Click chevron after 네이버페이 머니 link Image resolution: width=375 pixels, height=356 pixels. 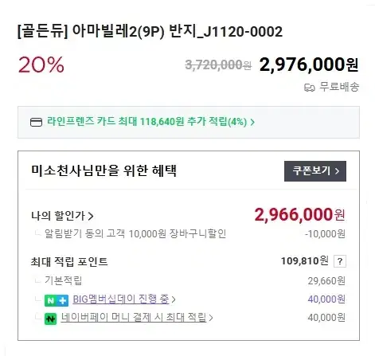[x=211, y=318]
